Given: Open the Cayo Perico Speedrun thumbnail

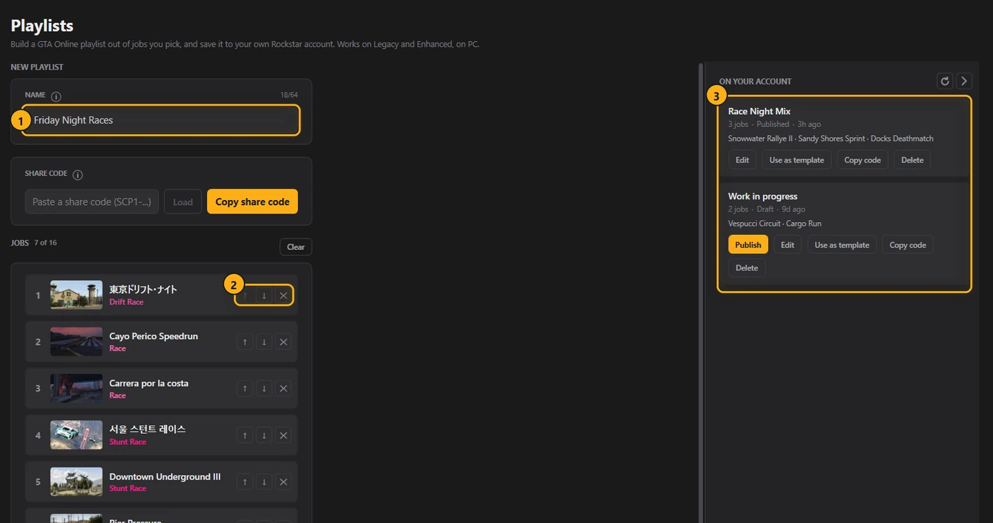Looking at the screenshot, I should (77, 342).
